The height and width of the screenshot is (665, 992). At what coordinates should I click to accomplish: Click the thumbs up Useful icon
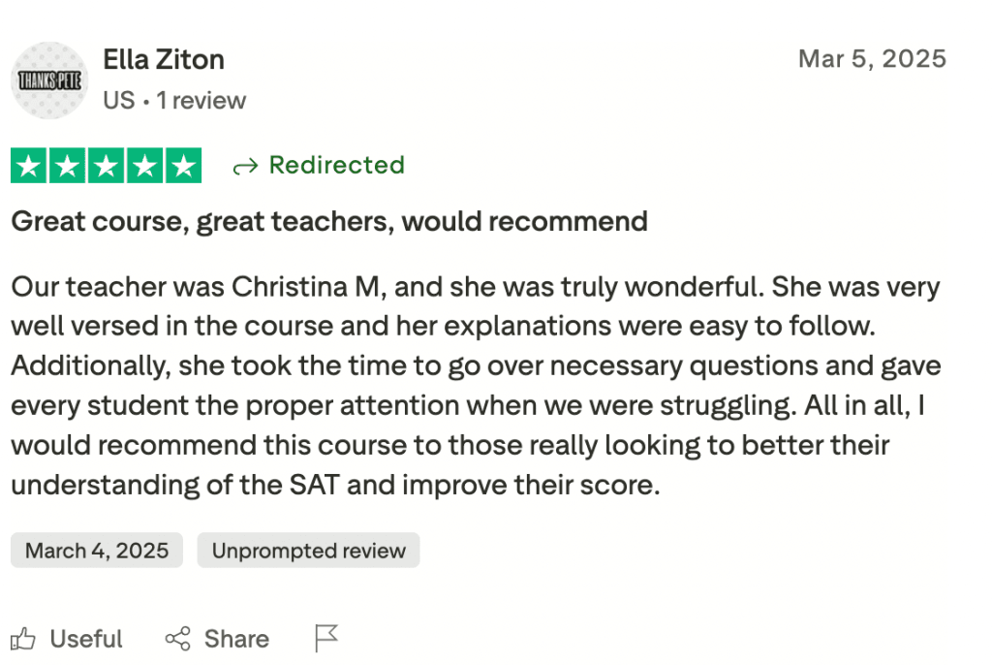coord(24,638)
